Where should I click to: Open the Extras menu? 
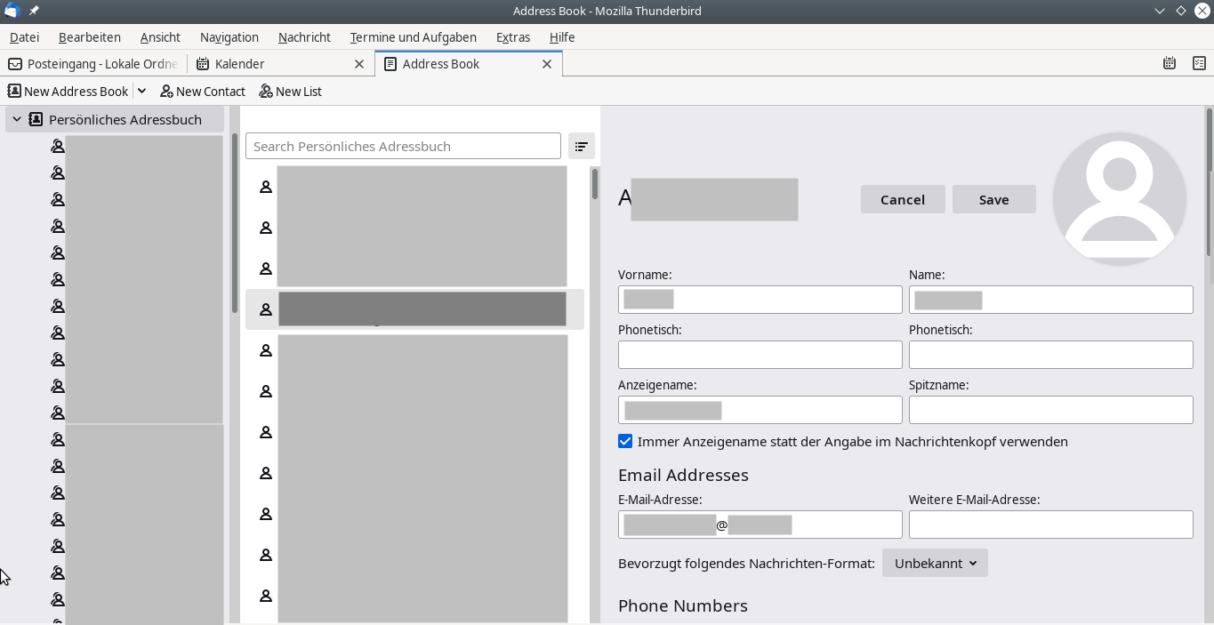pyautogui.click(x=513, y=36)
